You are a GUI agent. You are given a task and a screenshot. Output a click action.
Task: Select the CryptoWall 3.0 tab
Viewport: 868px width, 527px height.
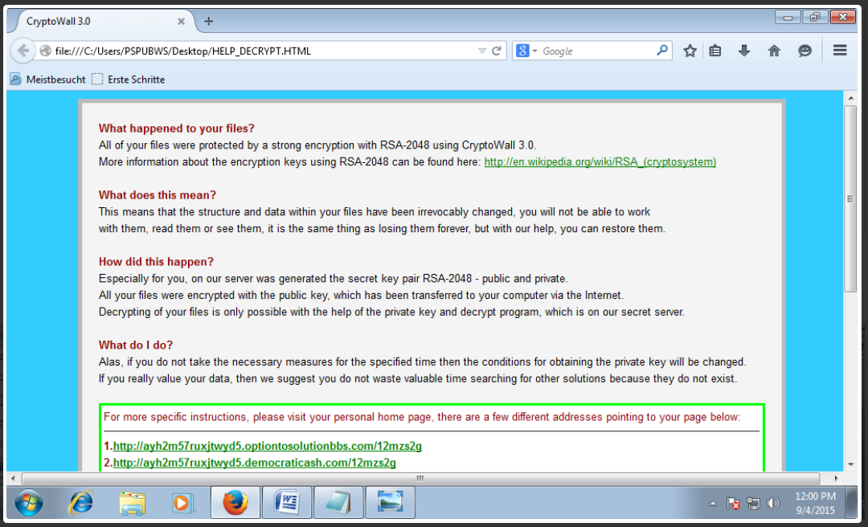click(x=102, y=21)
